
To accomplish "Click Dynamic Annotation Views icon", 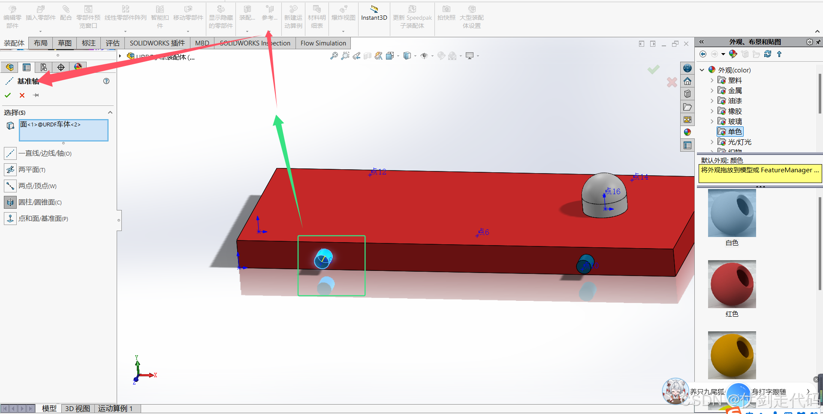I will [379, 56].
